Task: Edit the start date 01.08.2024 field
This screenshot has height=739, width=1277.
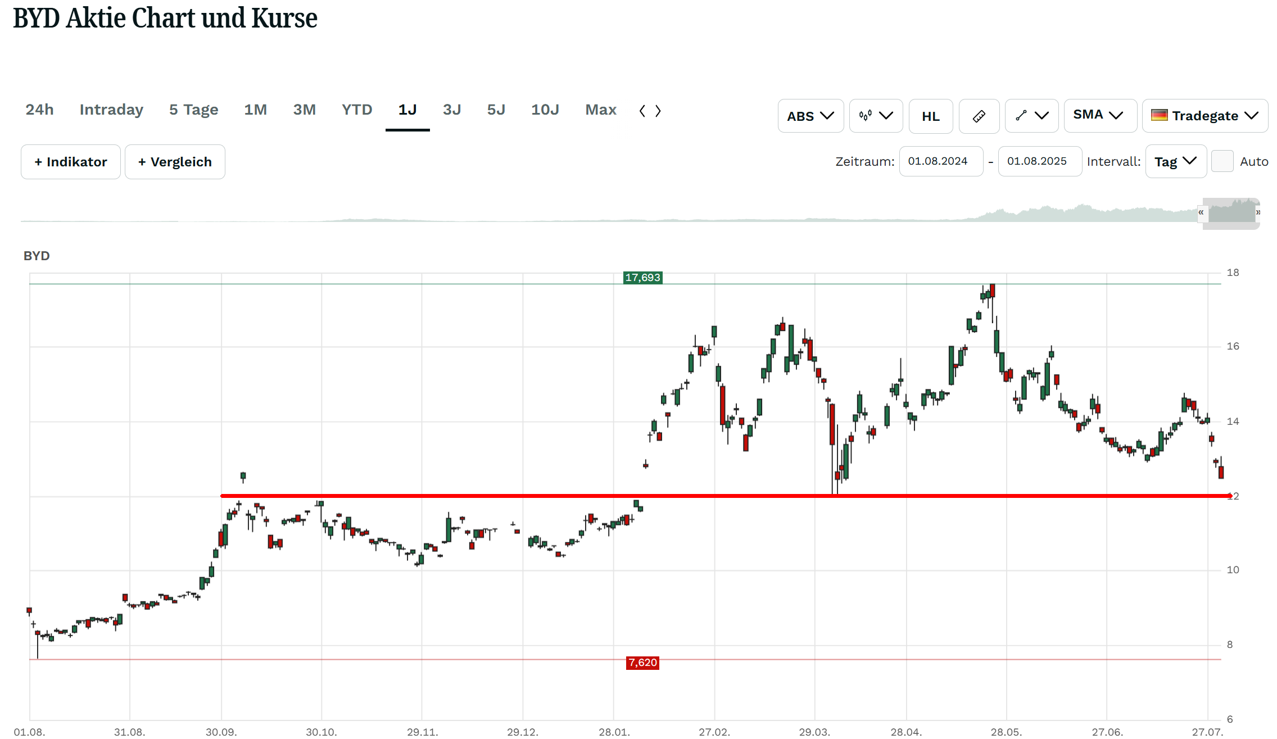Action: (x=941, y=161)
